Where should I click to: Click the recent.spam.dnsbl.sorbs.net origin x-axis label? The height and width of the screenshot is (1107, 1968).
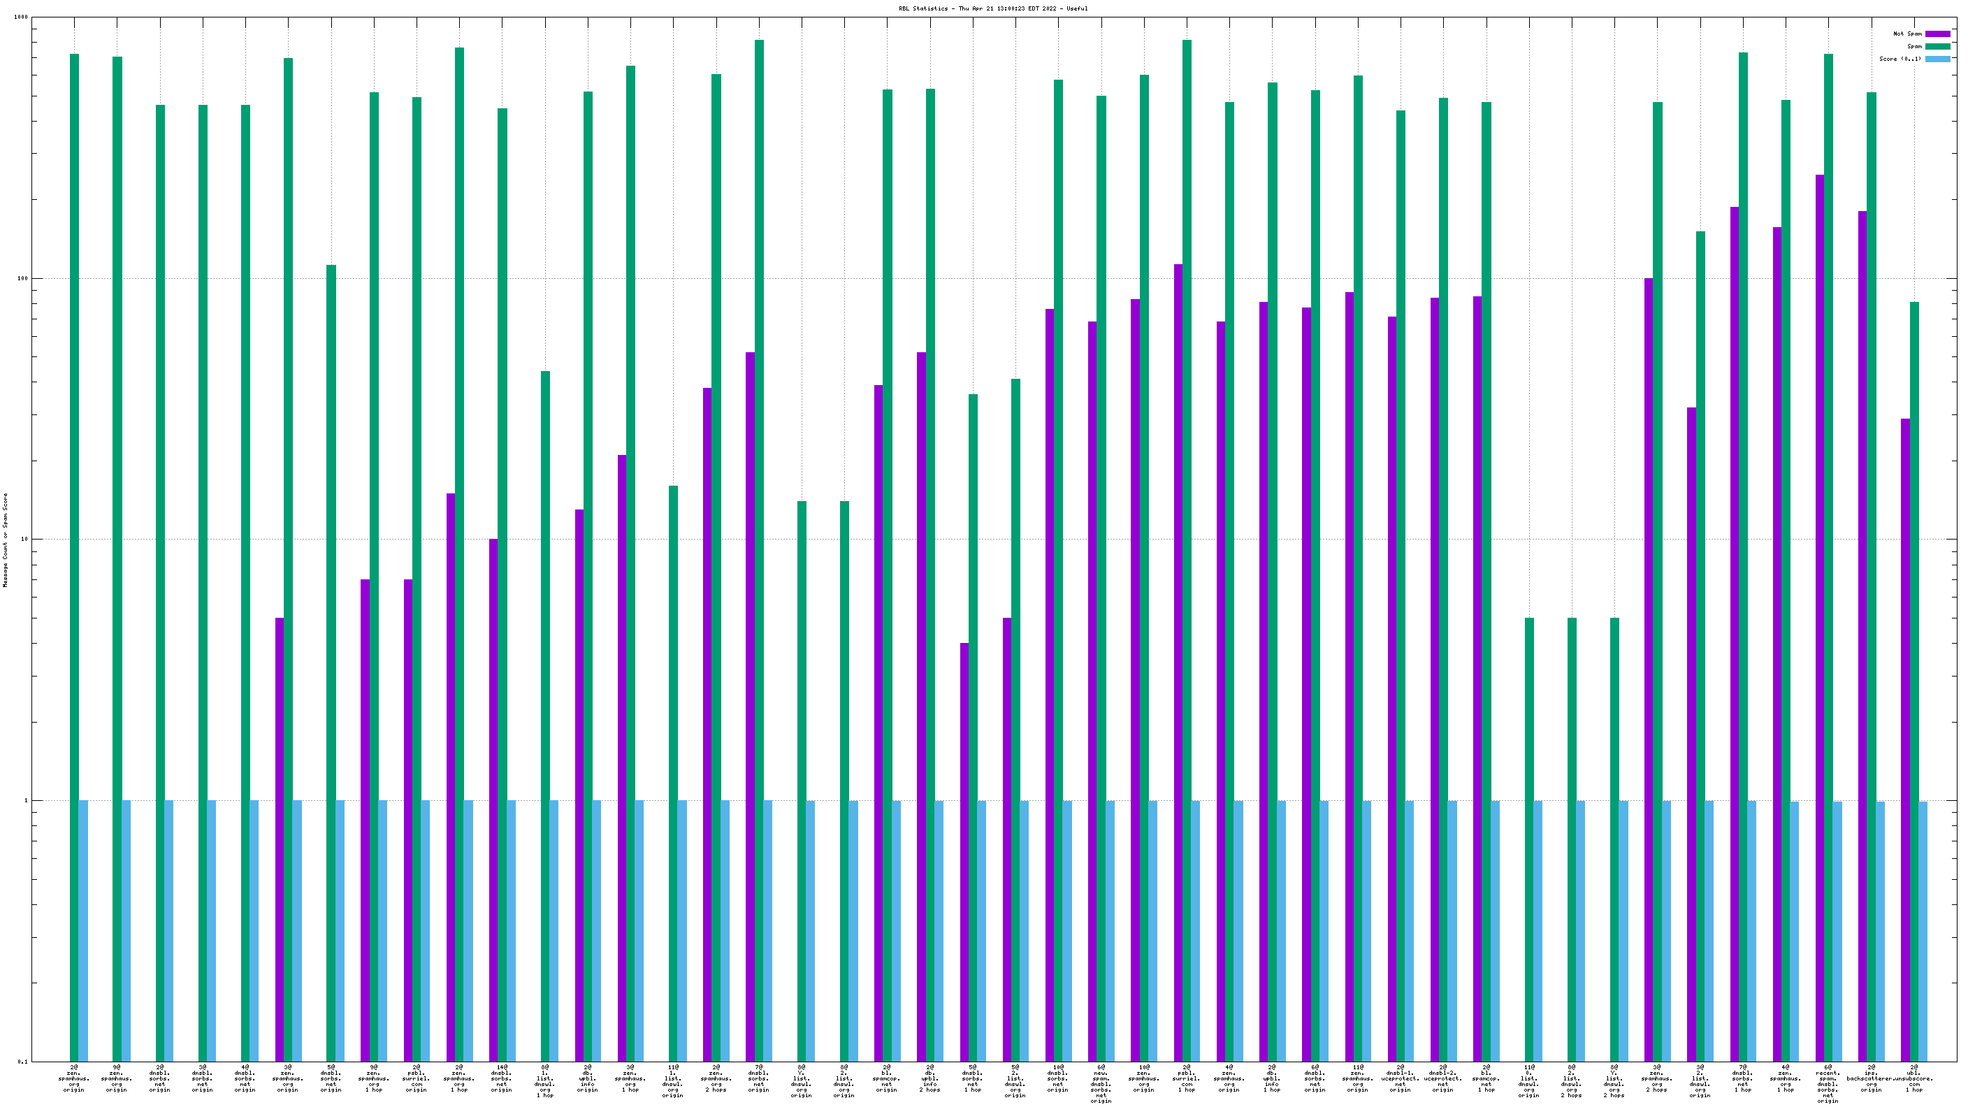[1828, 1083]
